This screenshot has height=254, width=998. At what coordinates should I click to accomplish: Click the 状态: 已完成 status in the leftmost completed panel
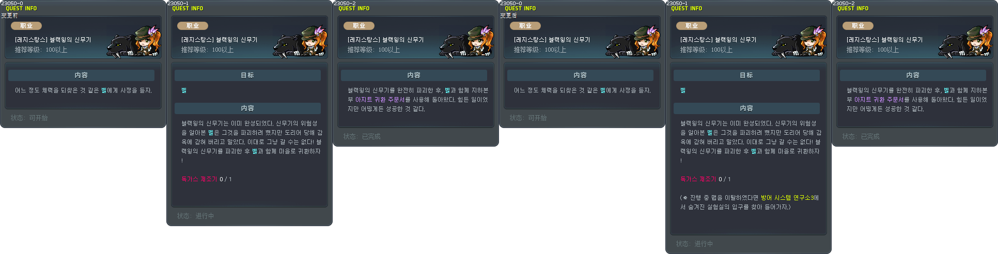point(362,137)
